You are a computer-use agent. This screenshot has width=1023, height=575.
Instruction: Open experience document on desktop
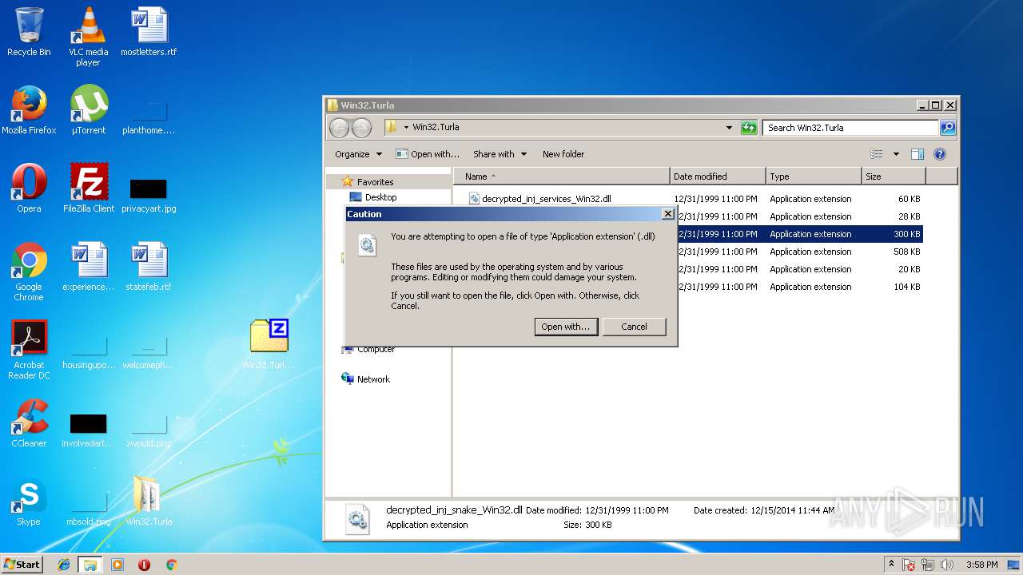(88, 267)
